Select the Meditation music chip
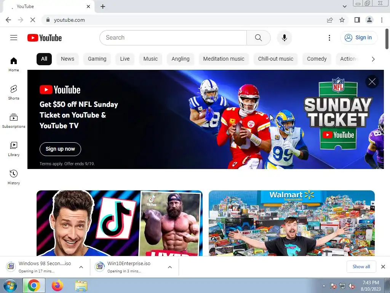This screenshot has height=293, width=390. tap(224, 59)
